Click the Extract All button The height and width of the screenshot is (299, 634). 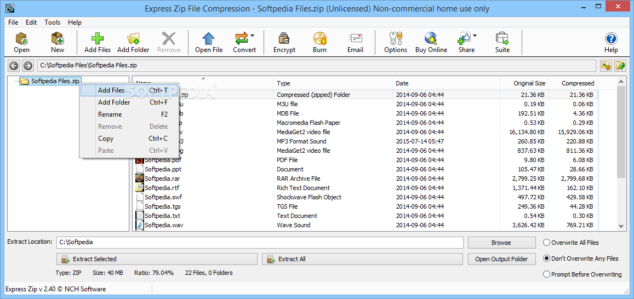(x=362, y=259)
